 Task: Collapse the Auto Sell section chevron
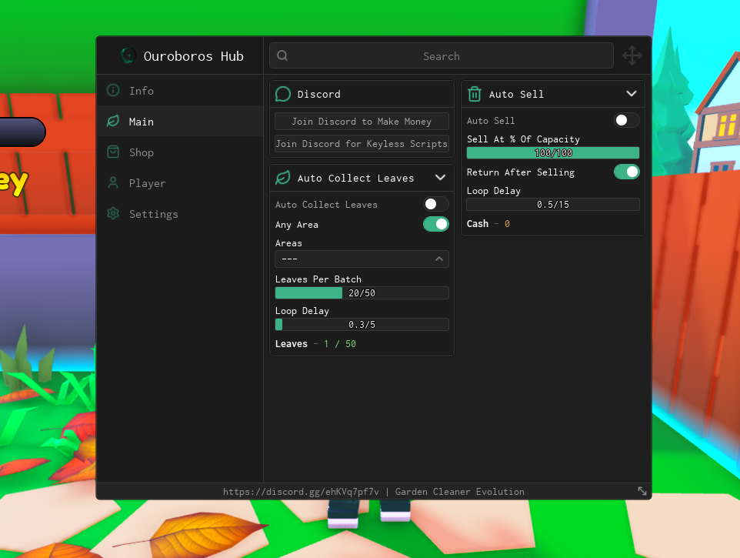pyautogui.click(x=632, y=94)
